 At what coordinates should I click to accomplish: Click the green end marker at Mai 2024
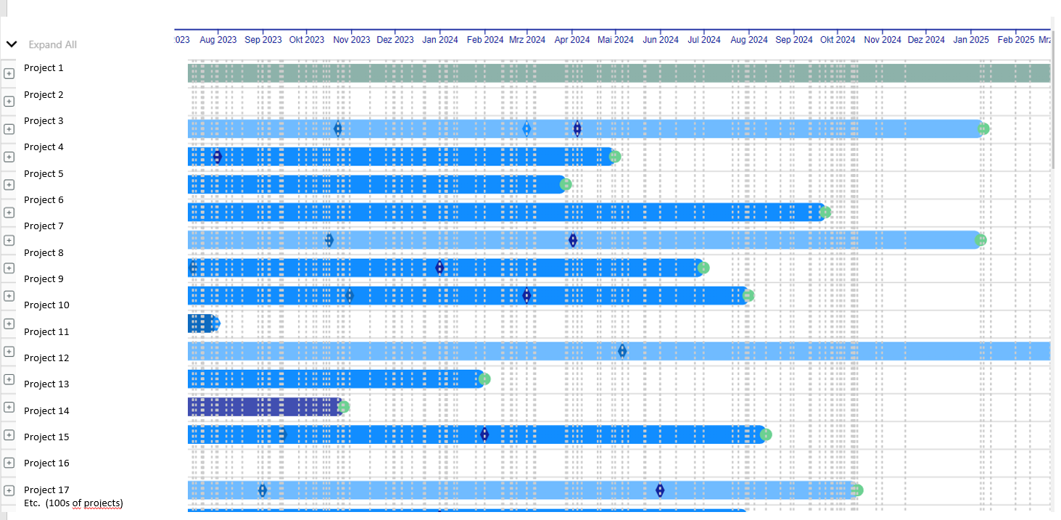[615, 157]
